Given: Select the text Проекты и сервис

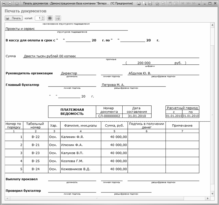Looking at the screenshot, I should pos(20,29).
